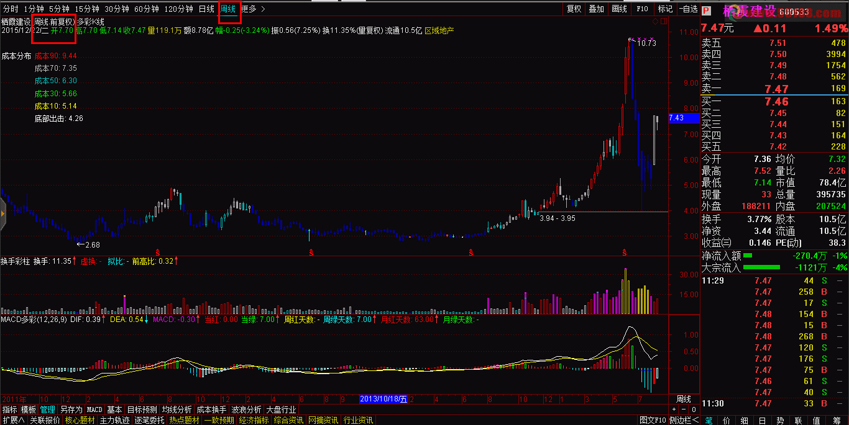Zoom in chart with + button
This screenshot has height=425, width=849.
674,409
